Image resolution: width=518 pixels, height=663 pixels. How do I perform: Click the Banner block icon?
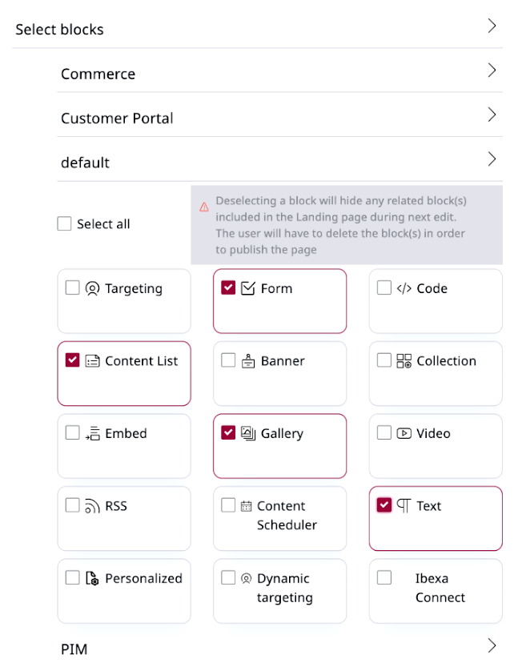point(248,361)
